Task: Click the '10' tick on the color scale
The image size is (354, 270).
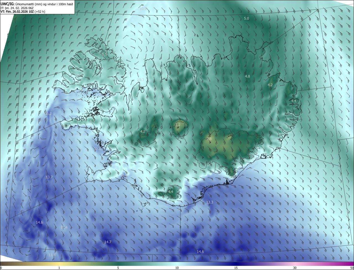Action: coord(177,268)
